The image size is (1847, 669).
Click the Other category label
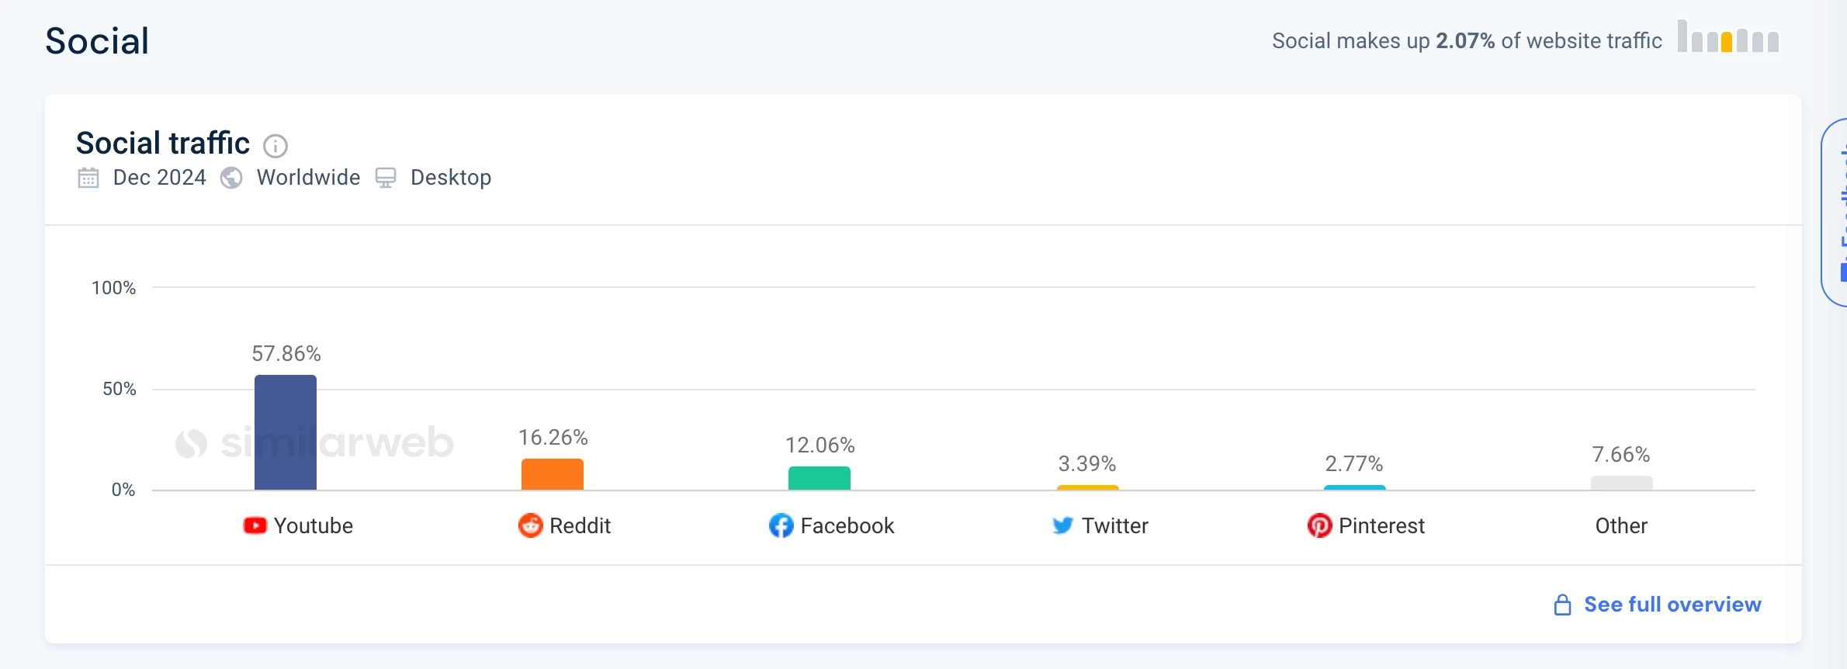tap(1621, 525)
